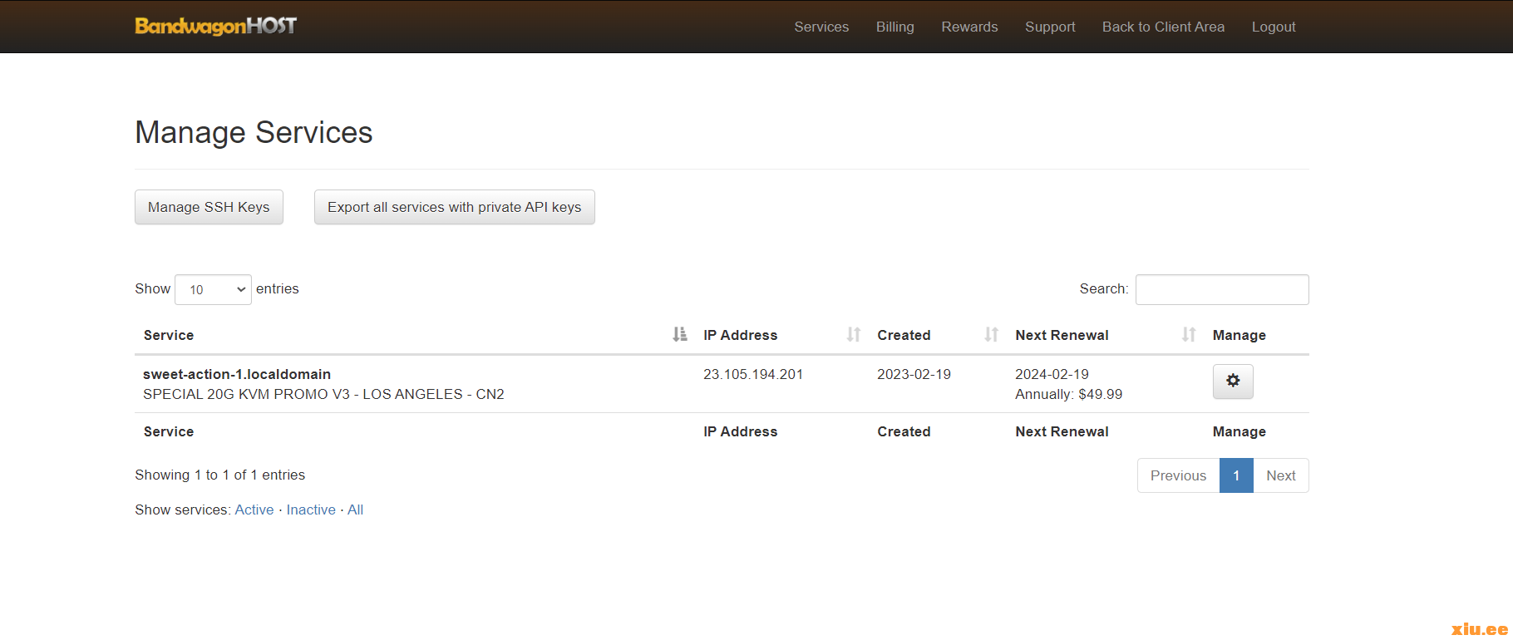Screen dimensions: 1513x640
Task: Export all services with private API keys
Action: click(454, 207)
